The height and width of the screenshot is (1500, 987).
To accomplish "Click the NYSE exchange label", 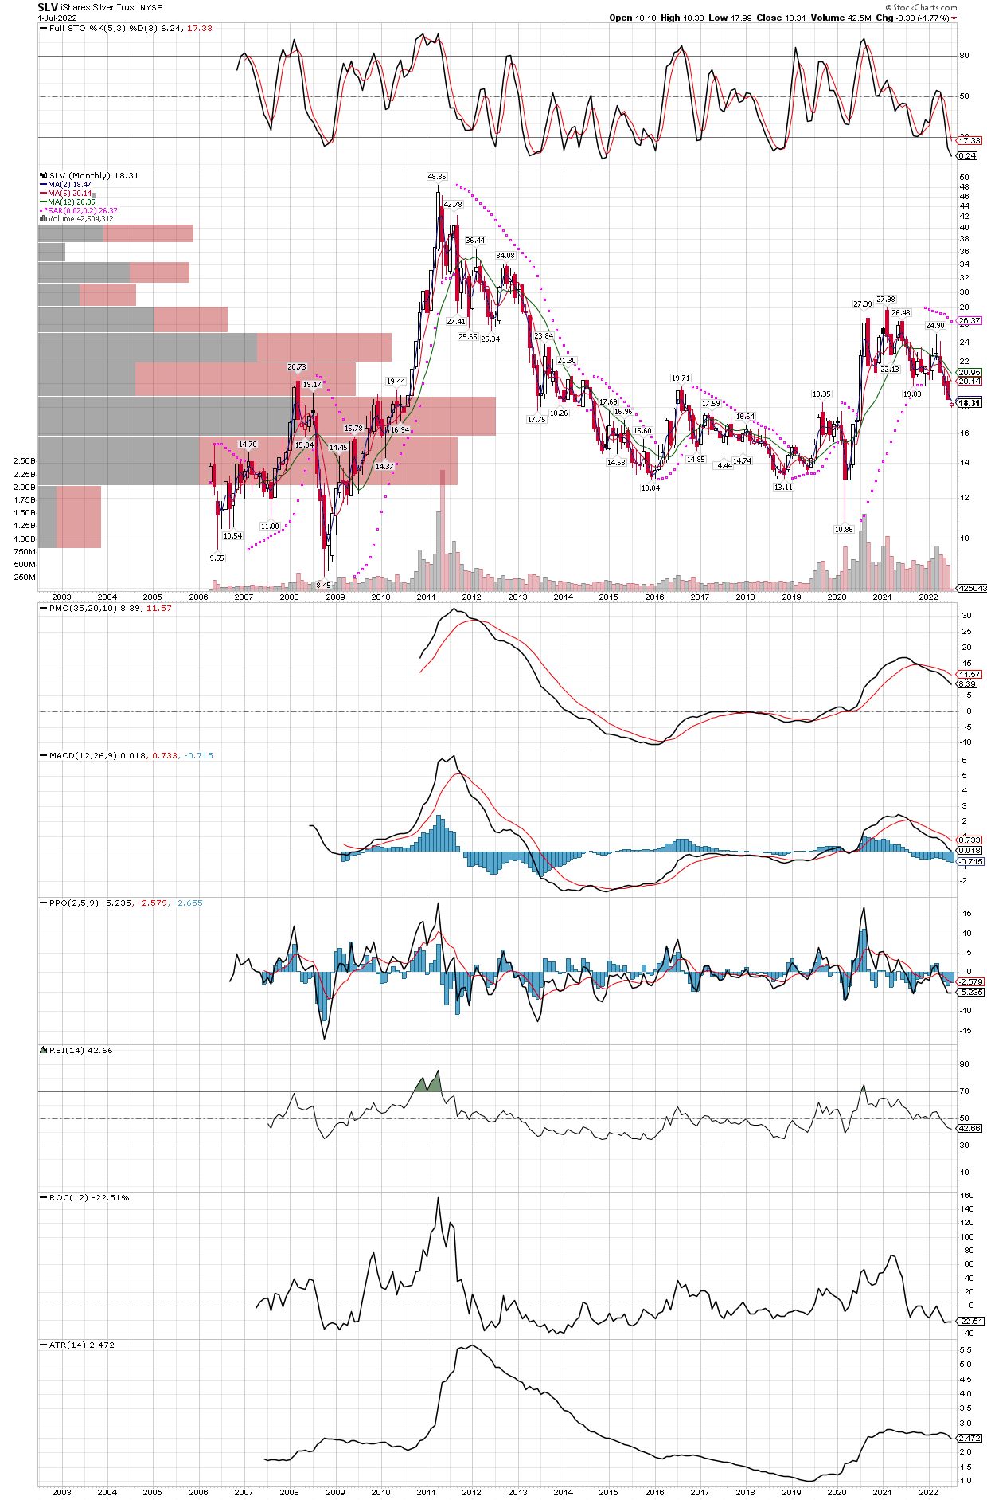I will 151,8.
